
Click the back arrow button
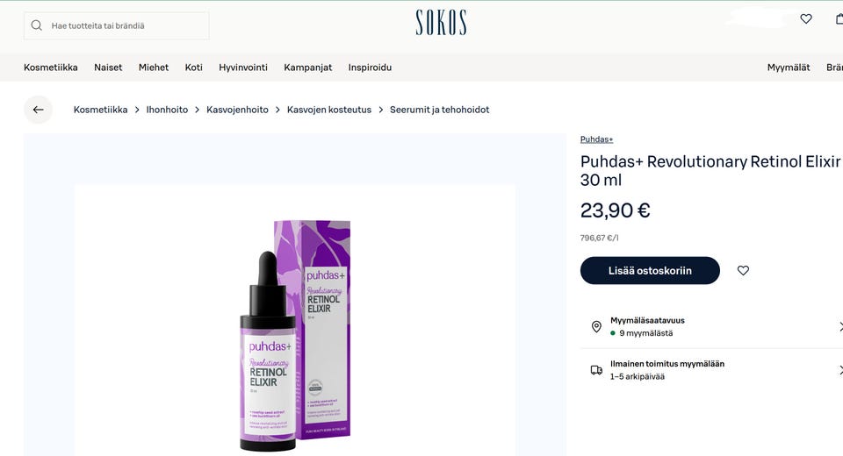click(x=38, y=110)
